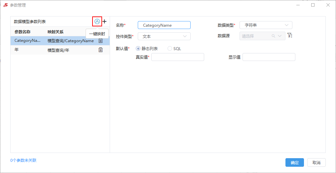Screen dimensions: 336x173
Task: Click the 映射关系 column header
Action: click(x=56, y=32)
